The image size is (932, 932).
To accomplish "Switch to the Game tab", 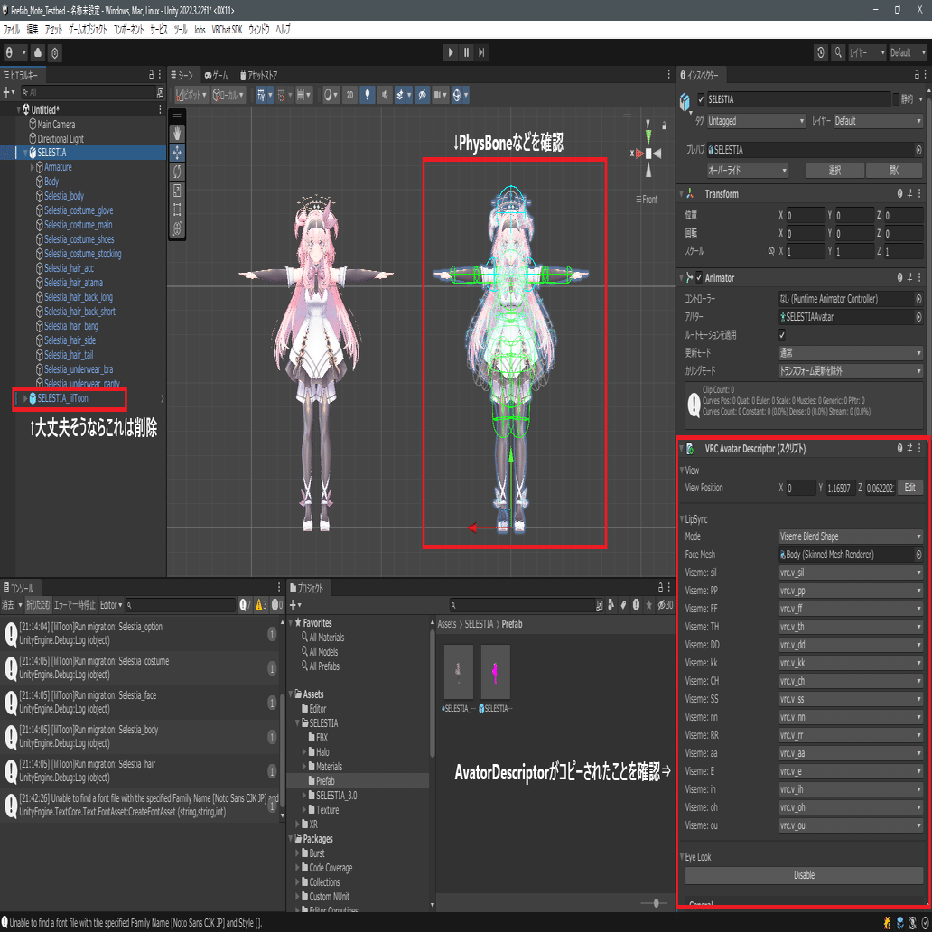I will click(217, 76).
